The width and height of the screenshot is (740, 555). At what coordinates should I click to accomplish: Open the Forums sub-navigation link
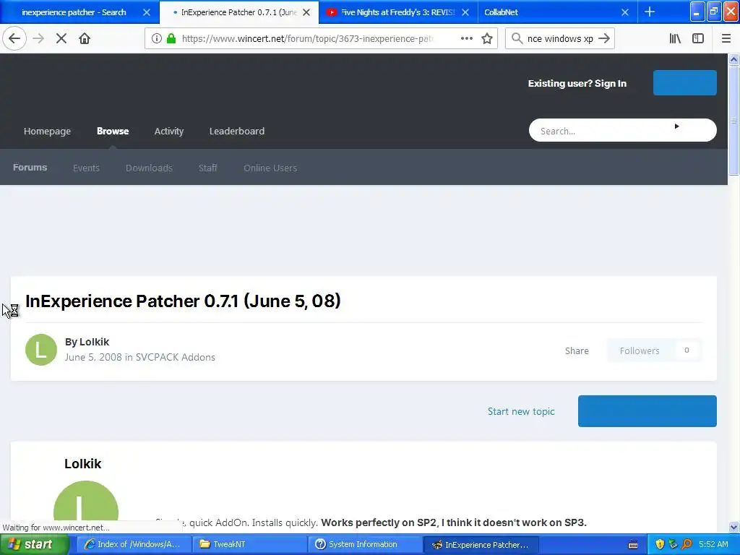(30, 168)
